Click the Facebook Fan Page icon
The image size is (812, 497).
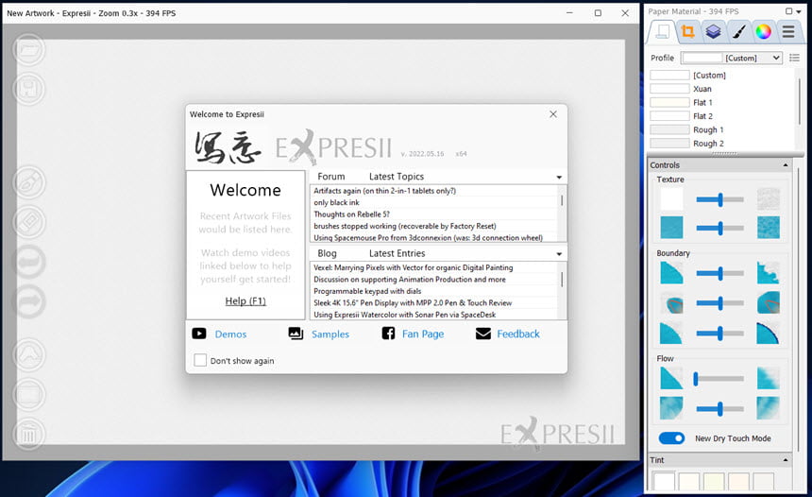388,334
